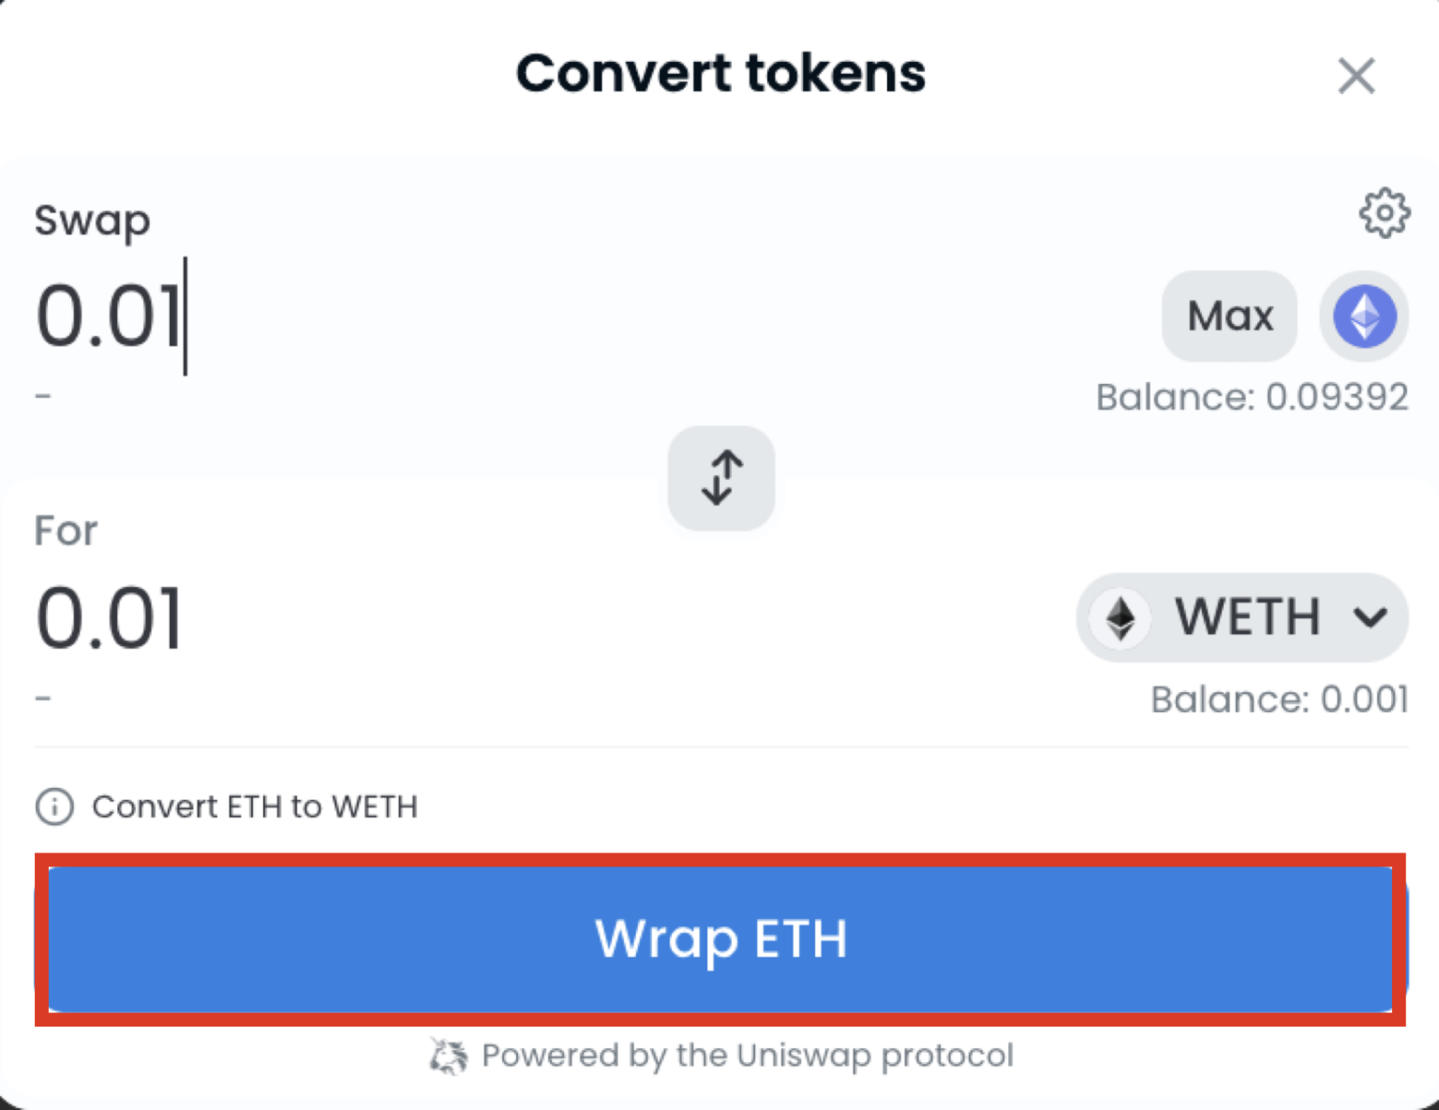The image size is (1439, 1110).
Task: Toggle swap direction between ETH and WETH
Action: click(719, 478)
